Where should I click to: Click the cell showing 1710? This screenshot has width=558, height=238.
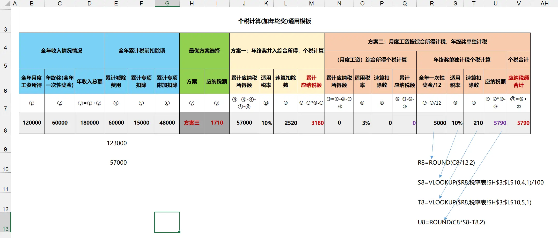click(x=217, y=123)
